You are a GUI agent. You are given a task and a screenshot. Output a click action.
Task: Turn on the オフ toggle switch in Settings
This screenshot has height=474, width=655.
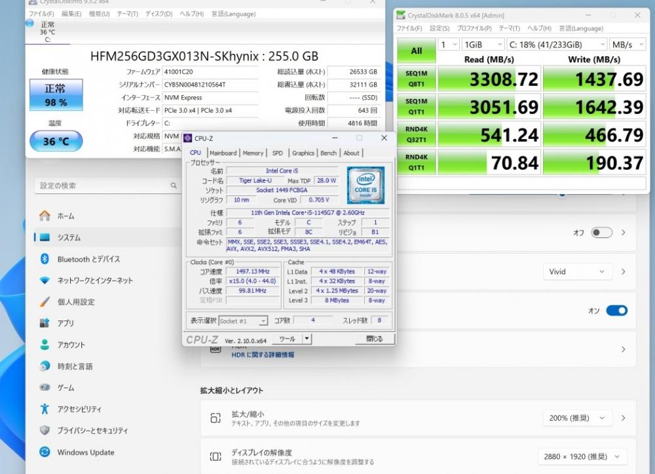pos(601,232)
